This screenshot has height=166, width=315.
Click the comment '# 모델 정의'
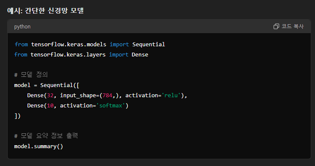pyautogui.click(x=31, y=75)
